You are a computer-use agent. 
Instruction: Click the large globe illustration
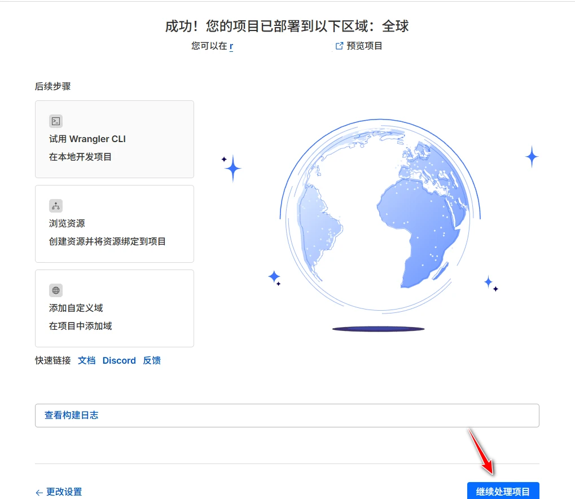coord(378,217)
